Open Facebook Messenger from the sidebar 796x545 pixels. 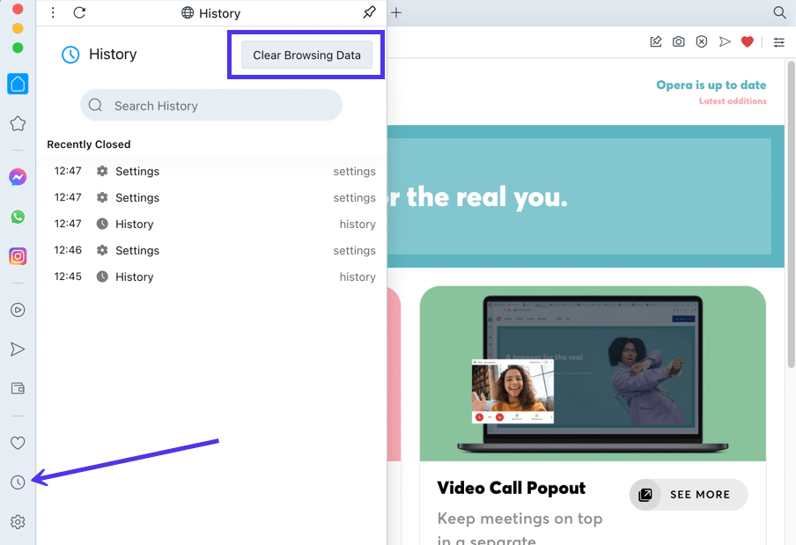[x=18, y=177]
